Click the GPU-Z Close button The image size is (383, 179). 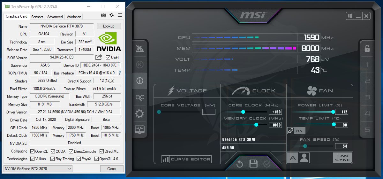(112, 168)
